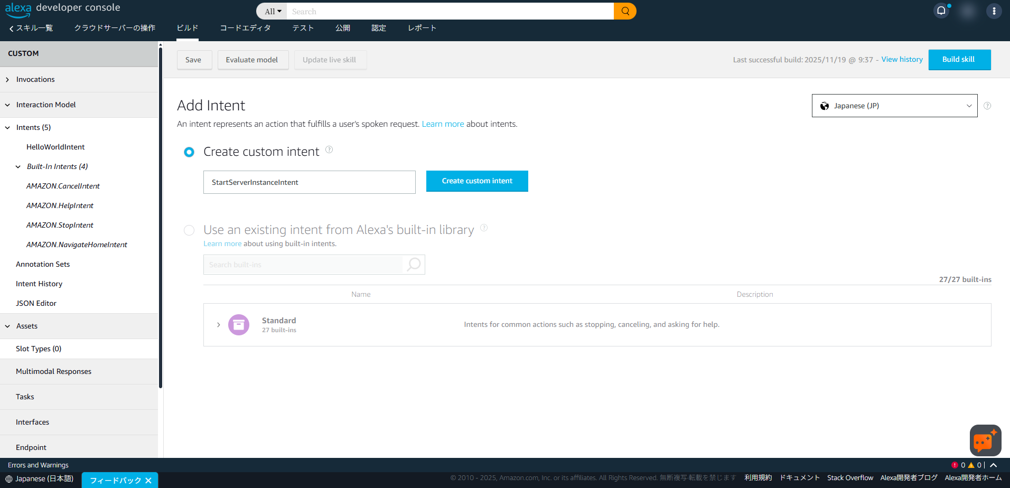Open the View history link
Screen dimensions: 1010x488
click(902, 59)
